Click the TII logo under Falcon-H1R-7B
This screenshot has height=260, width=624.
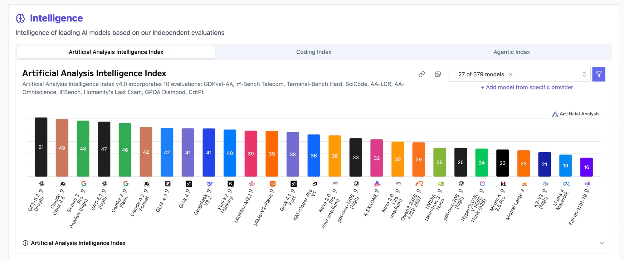[x=587, y=184]
